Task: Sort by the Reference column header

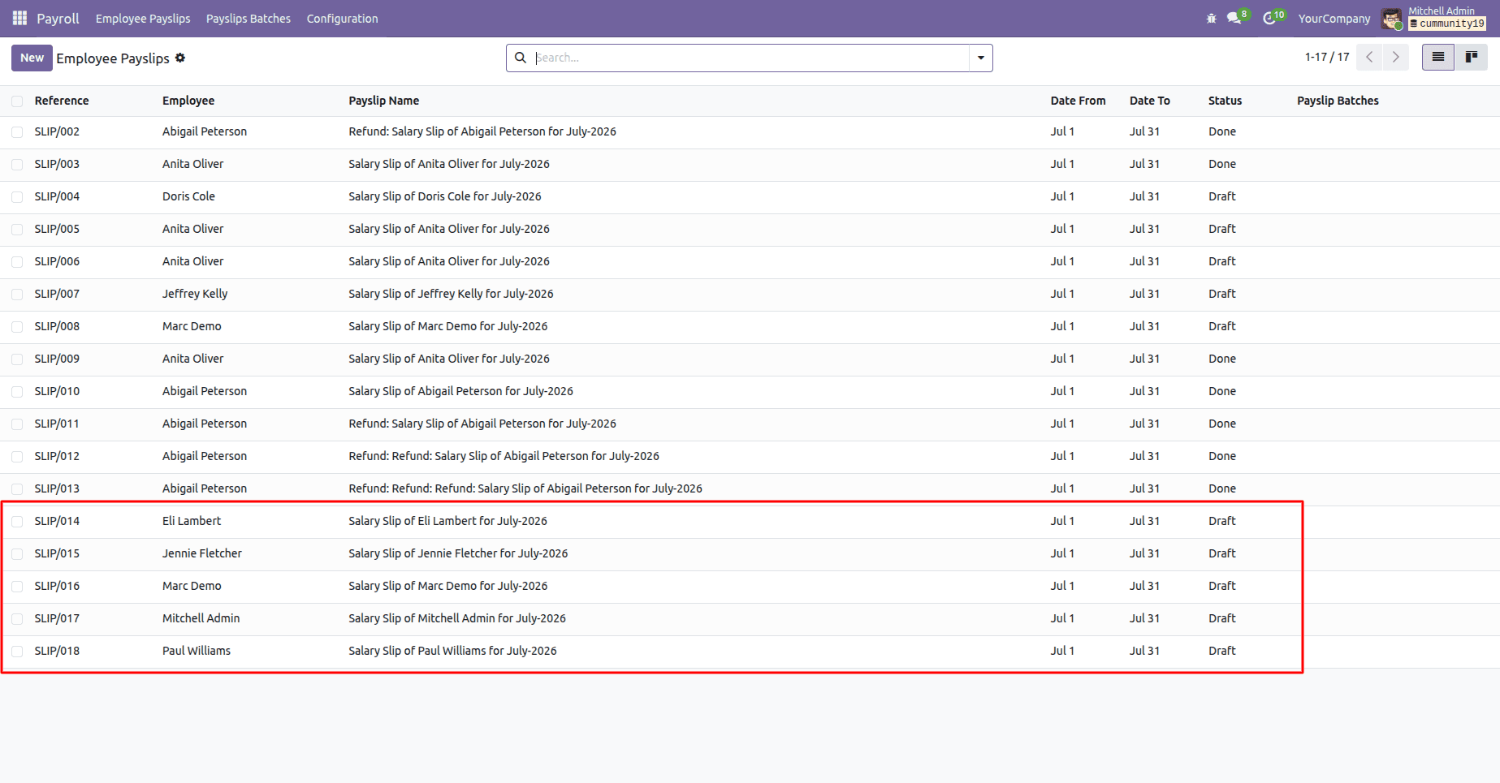Action: point(62,101)
